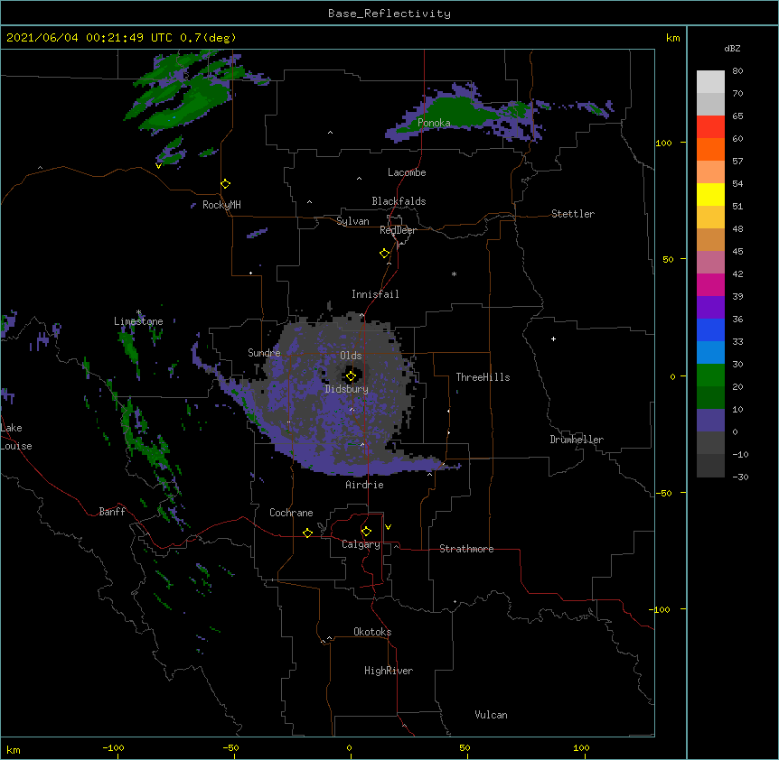Select the Innisfail city label
Viewport: 779px width, 760px height.
pos(375,294)
